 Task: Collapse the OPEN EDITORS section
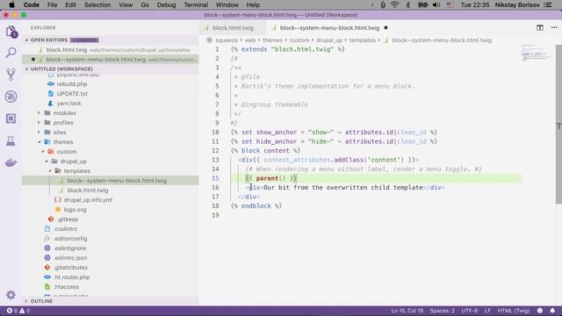(x=49, y=39)
